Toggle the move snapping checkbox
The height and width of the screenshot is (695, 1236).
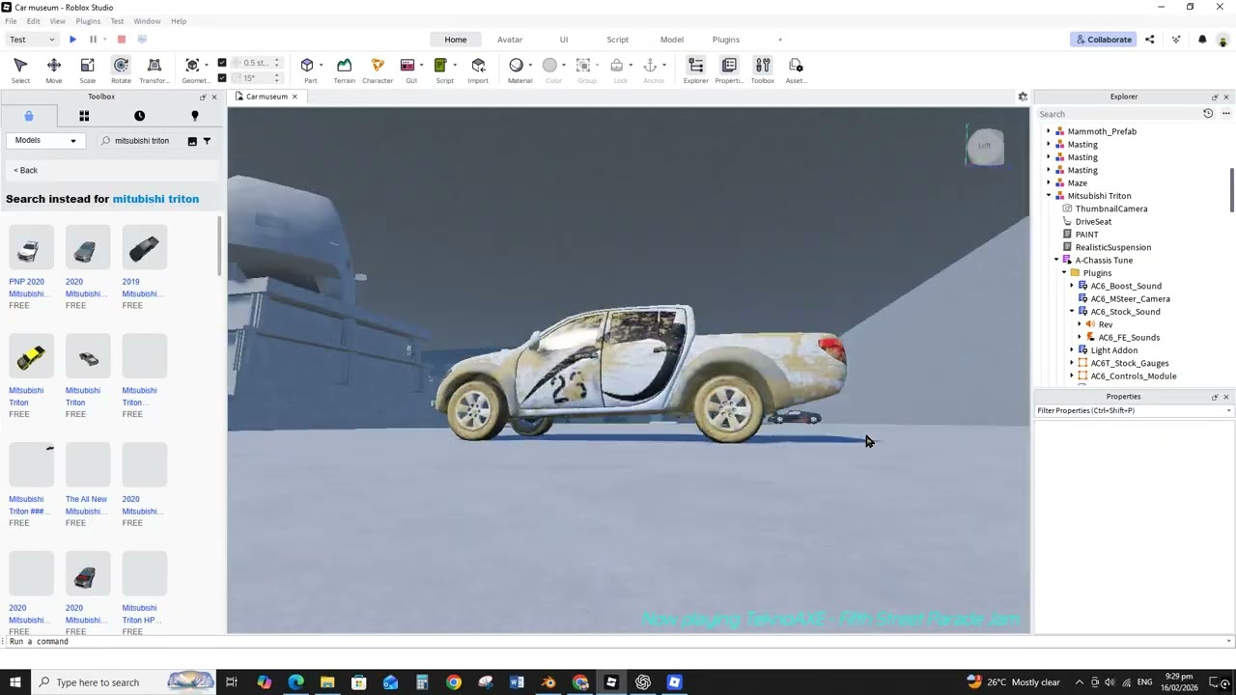222,63
